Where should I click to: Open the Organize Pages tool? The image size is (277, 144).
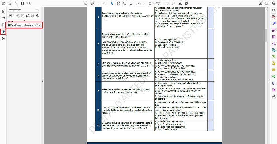coord(274,30)
